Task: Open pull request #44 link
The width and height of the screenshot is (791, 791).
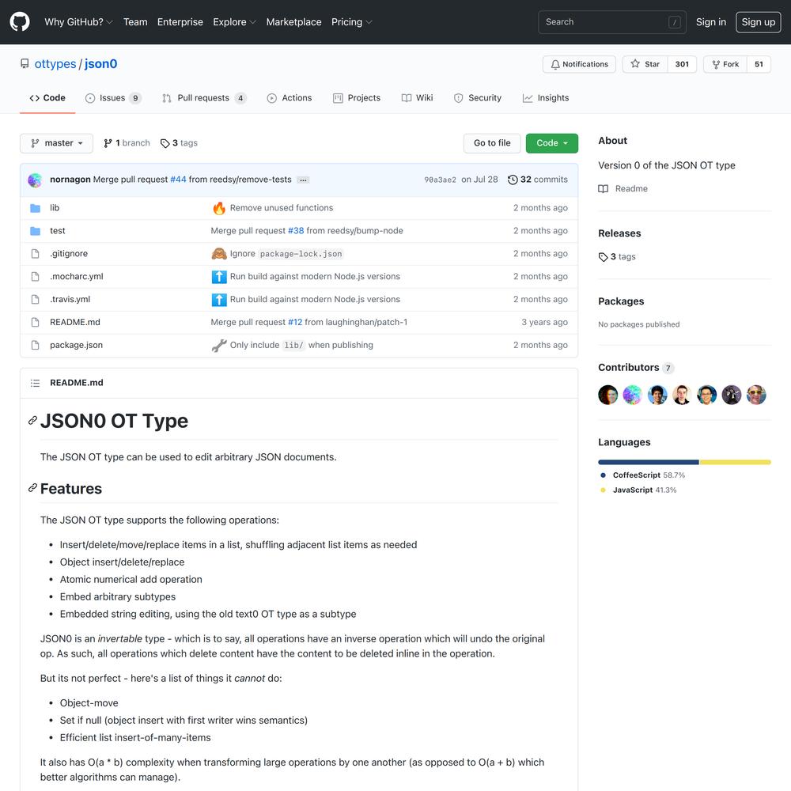Action: pos(178,180)
